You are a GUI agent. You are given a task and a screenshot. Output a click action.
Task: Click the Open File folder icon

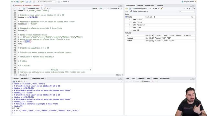click(x=21, y=2)
